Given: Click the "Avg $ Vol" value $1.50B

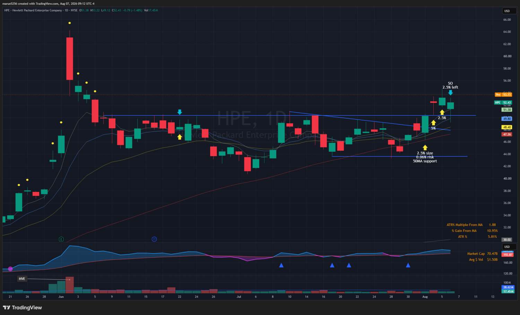Looking at the screenshot, I should [492, 260].
